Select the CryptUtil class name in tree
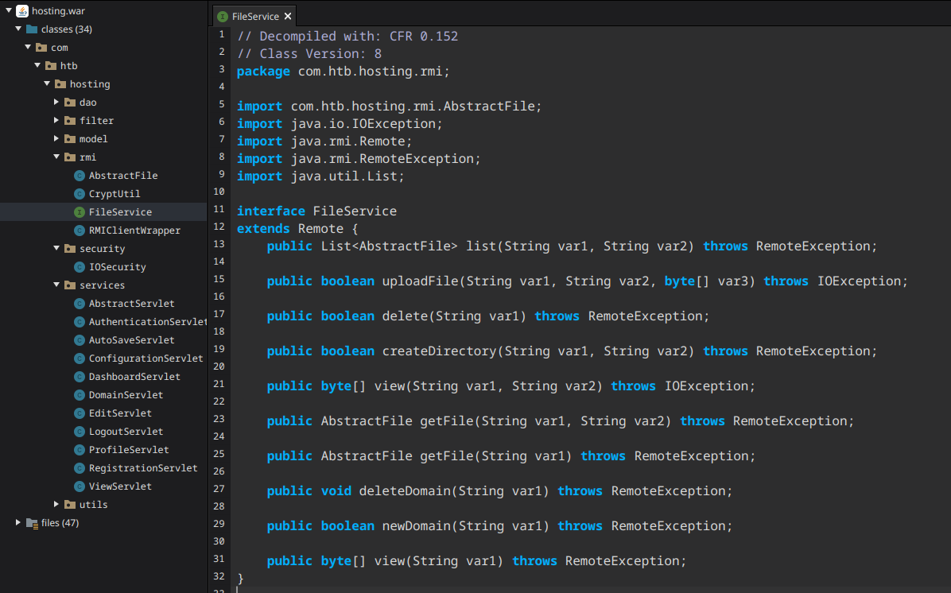 pos(114,193)
